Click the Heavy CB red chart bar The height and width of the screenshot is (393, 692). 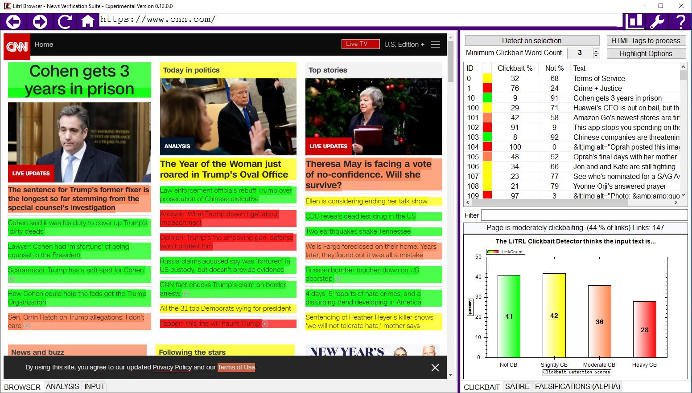(645, 329)
